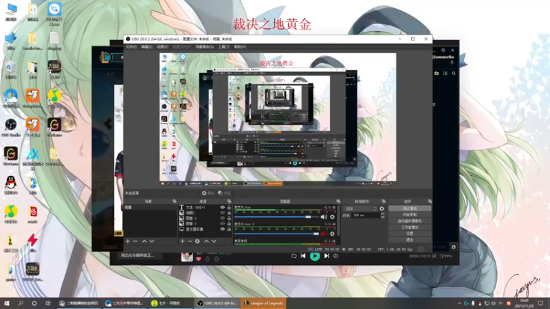Viewport: 550px width, 309px height.
Task: Toggle visibility of 图像 3 source
Action: (x=222, y=218)
